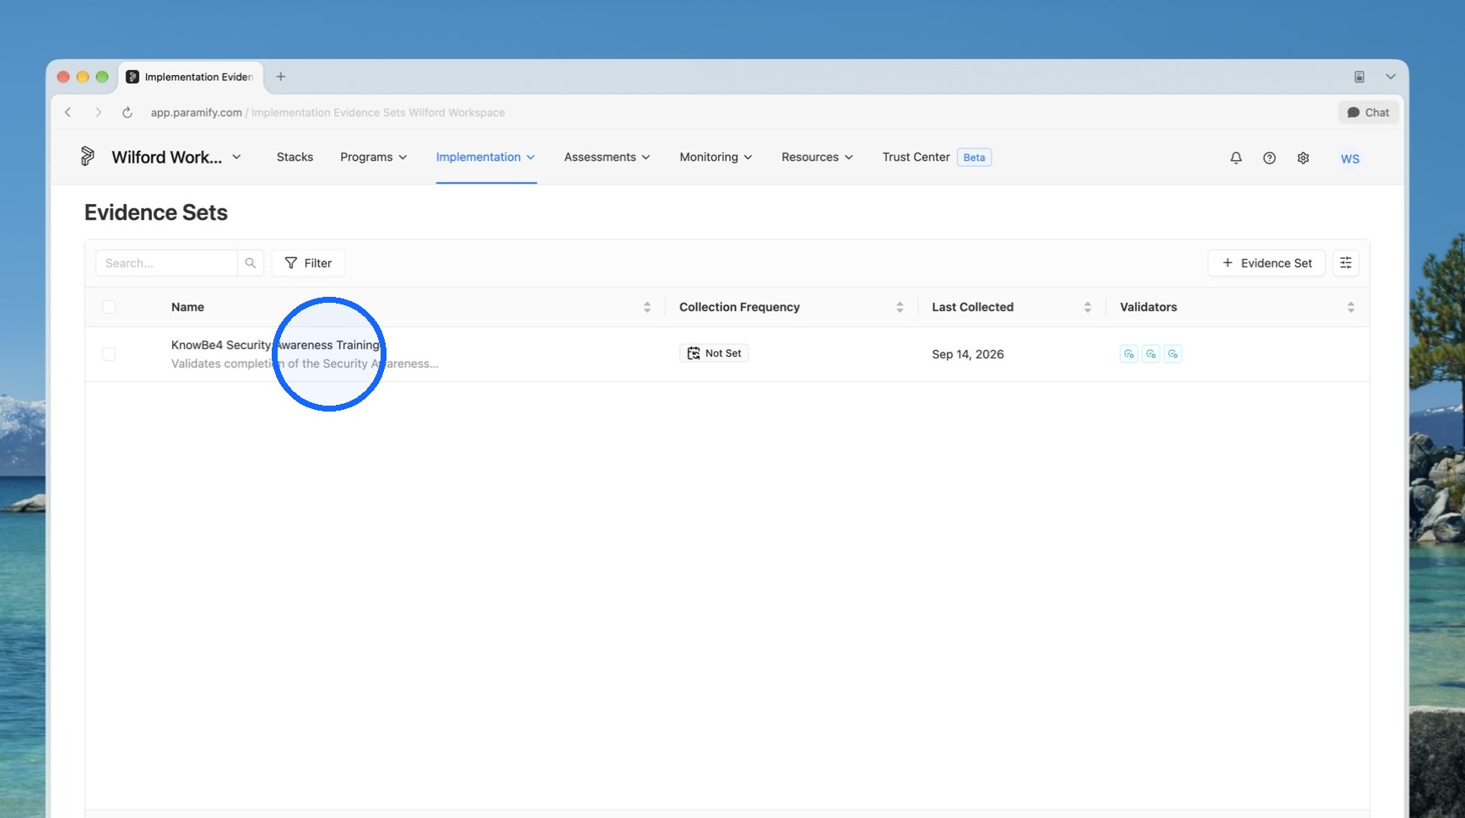Image resolution: width=1465 pixels, height=818 pixels.
Task: Click the first validator icon
Action: point(1129,354)
